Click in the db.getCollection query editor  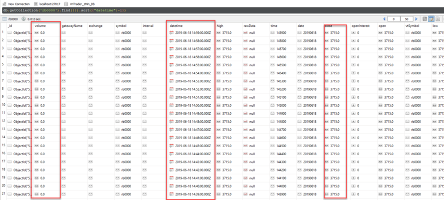(x=150, y=10)
